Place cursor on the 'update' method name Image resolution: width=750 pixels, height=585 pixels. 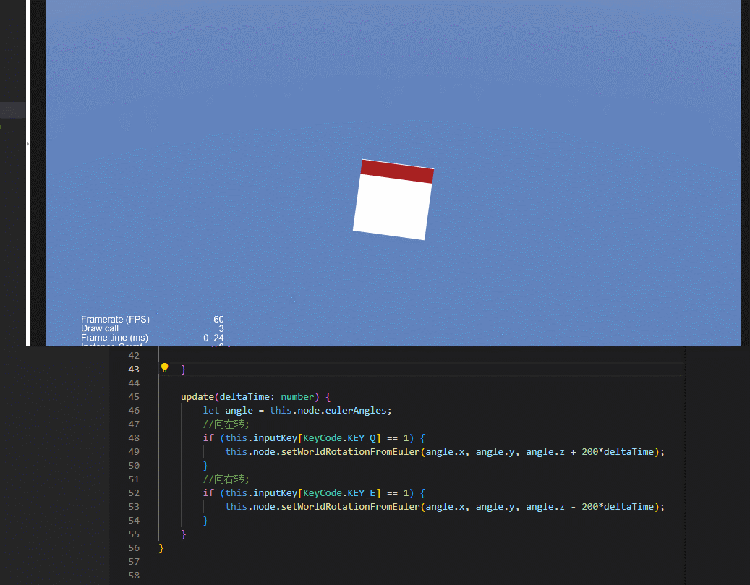coord(197,396)
